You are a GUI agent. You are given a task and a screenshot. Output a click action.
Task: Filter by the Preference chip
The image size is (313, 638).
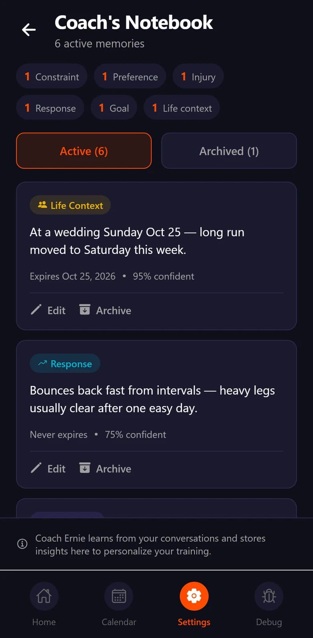tap(130, 76)
